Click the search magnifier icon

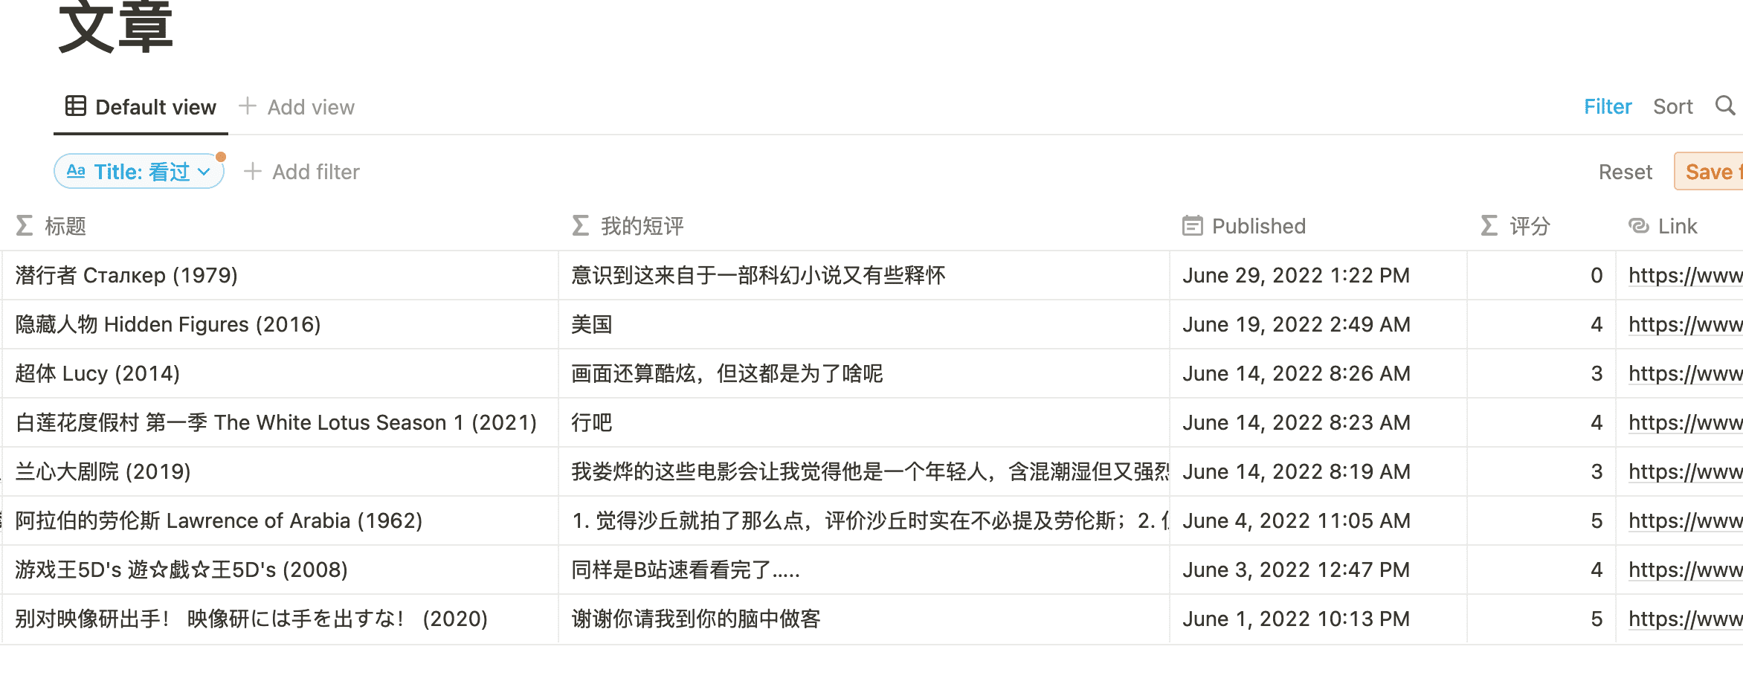tap(1725, 106)
